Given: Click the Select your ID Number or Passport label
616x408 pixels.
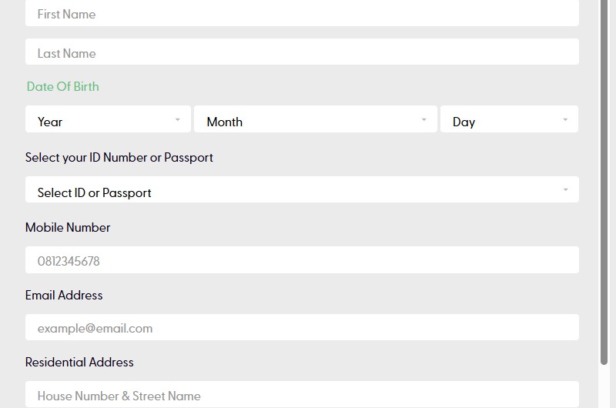Looking at the screenshot, I should 119,158.
